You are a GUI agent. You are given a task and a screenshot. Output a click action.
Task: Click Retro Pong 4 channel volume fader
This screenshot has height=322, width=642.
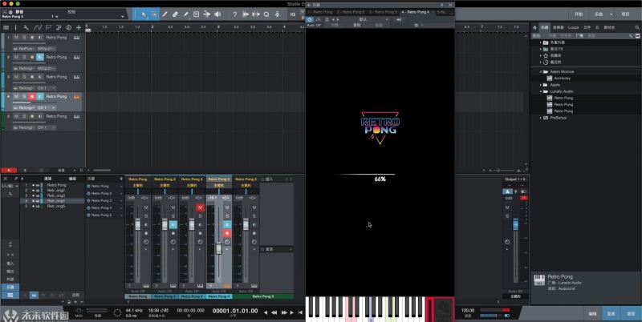click(219, 248)
